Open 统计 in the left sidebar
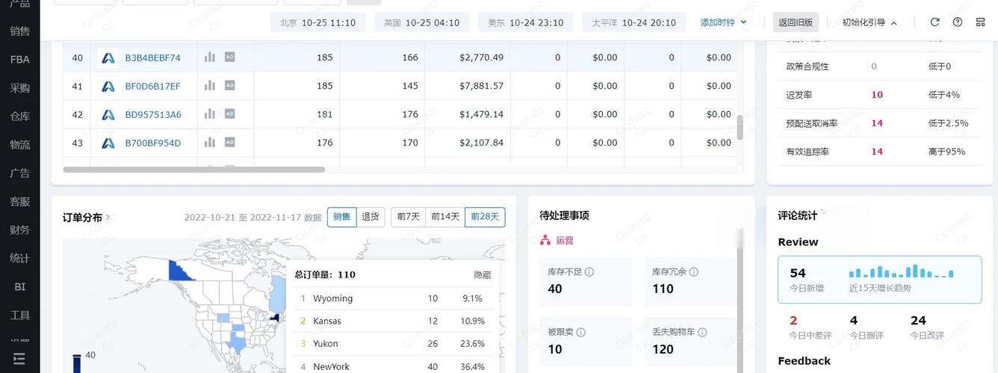 [20, 258]
